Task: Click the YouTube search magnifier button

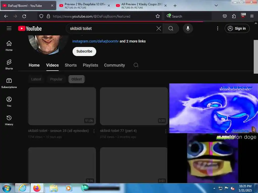Action: pyautogui.click(x=171, y=28)
